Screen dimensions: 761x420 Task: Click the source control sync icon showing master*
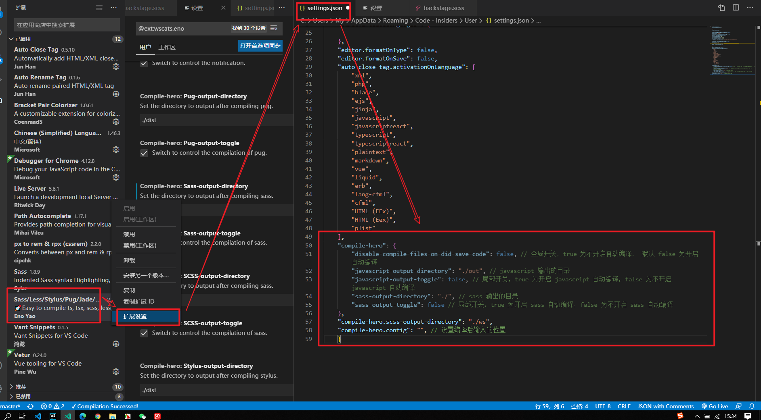tap(31, 406)
